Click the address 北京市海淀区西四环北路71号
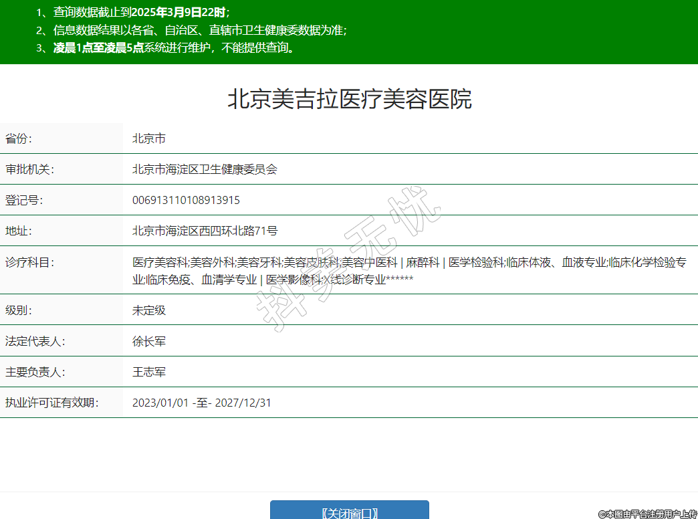This screenshot has height=519, width=698. pyautogui.click(x=205, y=231)
